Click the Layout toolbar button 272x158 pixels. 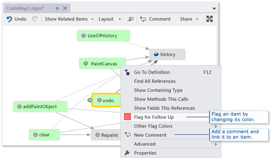[x=106, y=19]
